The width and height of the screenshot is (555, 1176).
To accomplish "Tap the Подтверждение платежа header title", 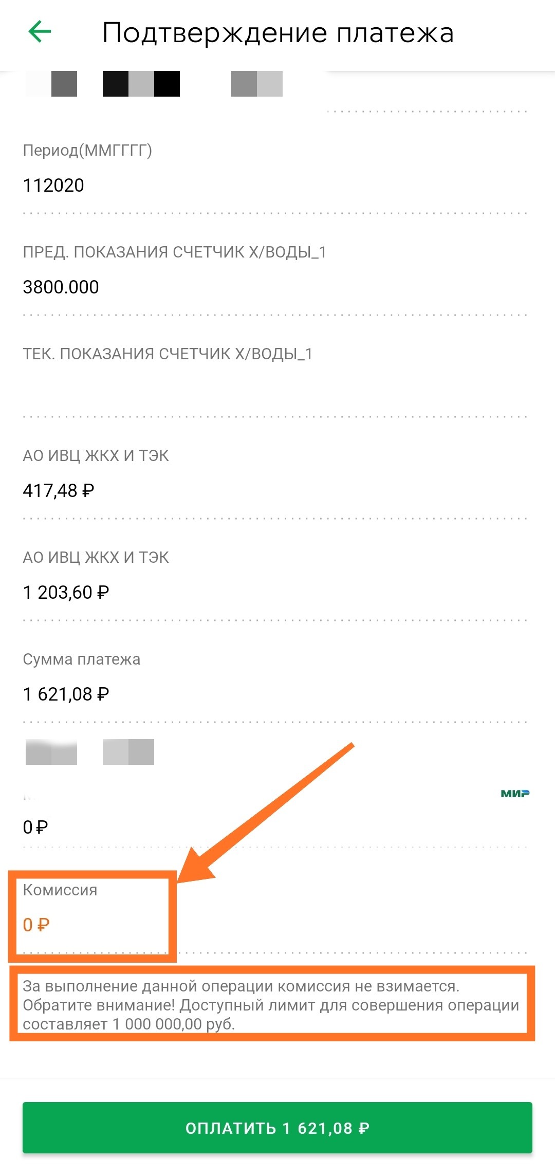I will (277, 33).
